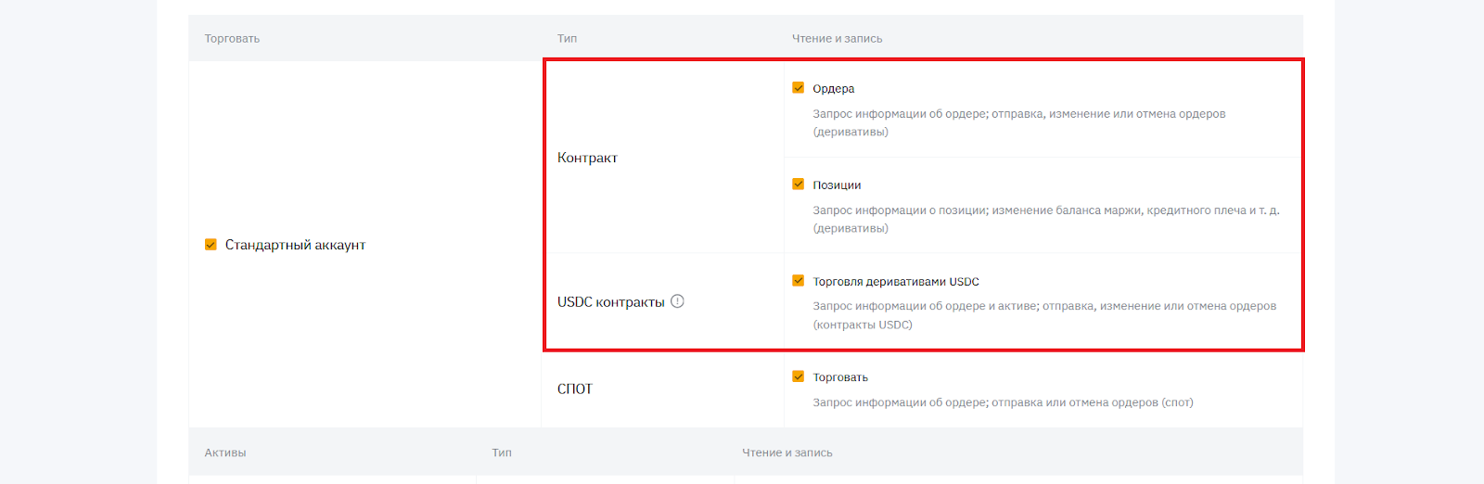Click the USDC контракты type label
Viewport: 1484px width, 484px height.
[610, 302]
